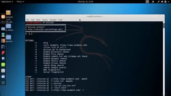Open Burp Suite from the dock
171x96 pixels.
(x=3, y=41)
